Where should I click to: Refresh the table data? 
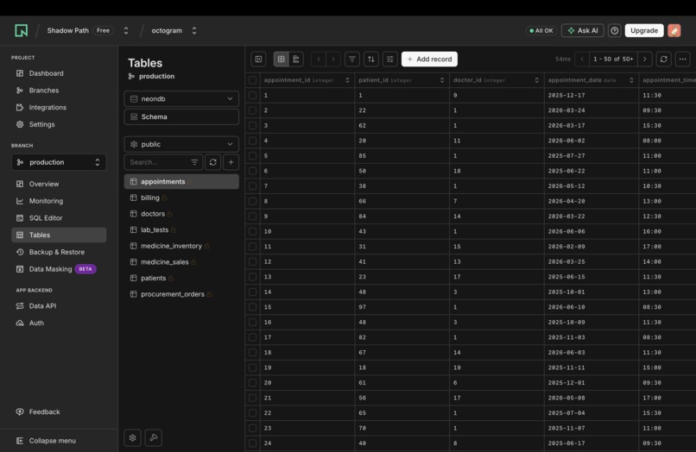click(663, 59)
